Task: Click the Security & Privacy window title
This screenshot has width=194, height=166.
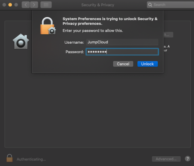Action: point(98,5)
